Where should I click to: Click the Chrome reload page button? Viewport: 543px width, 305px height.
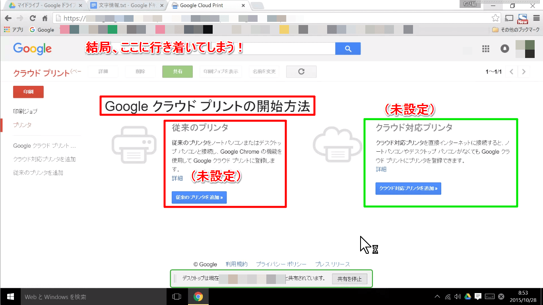tap(33, 18)
